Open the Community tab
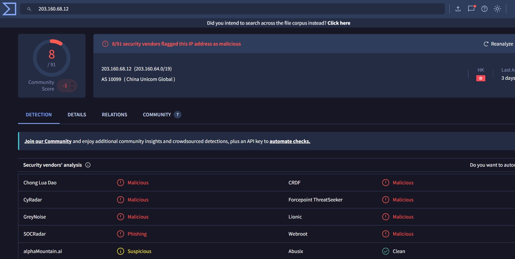This screenshot has height=259, width=515. coord(162,115)
